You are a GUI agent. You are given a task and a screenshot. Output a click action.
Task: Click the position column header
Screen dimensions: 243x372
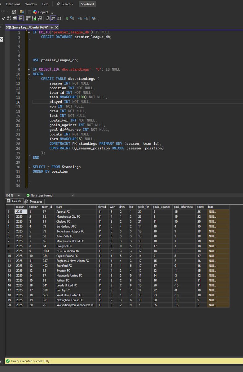[34, 207]
